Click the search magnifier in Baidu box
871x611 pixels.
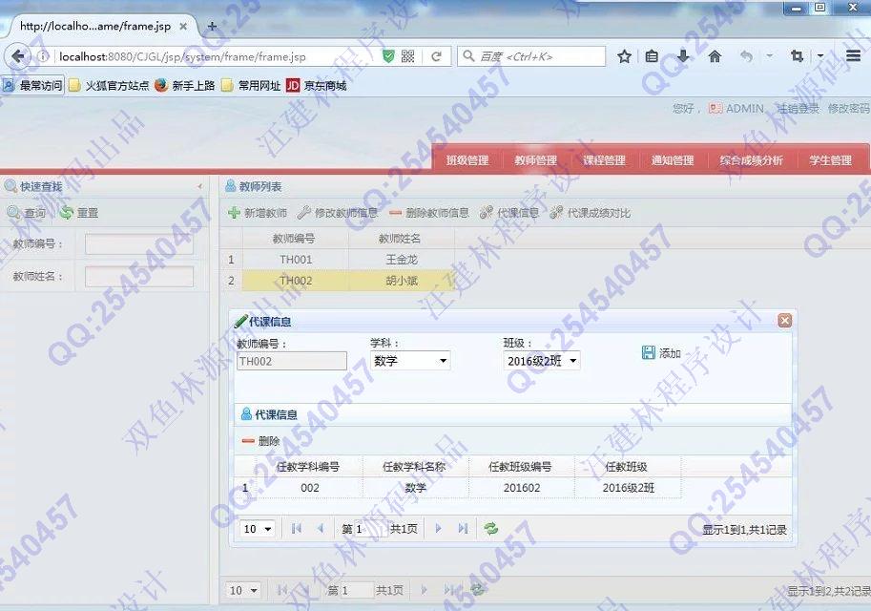tap(468, 56)
